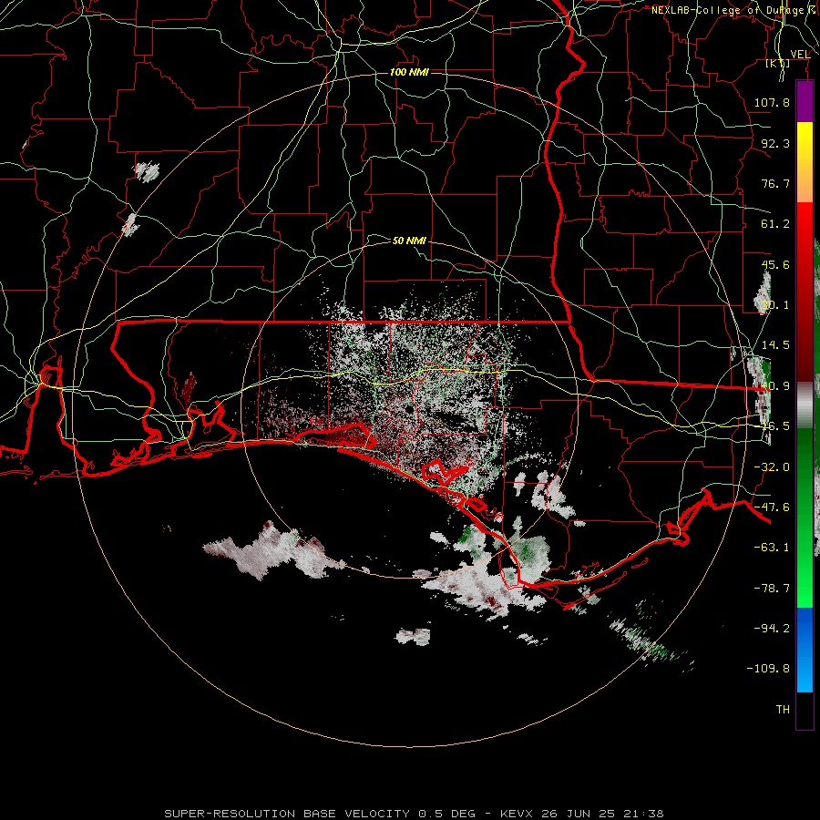Click the 92.3 legend value

(775, 143)
